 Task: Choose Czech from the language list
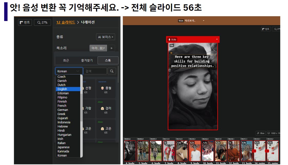pyautogui.click(x=68, y=77)
